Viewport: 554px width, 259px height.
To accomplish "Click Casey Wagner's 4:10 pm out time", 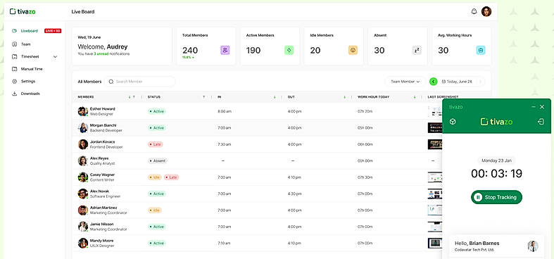I will click(x=295, y=177).
